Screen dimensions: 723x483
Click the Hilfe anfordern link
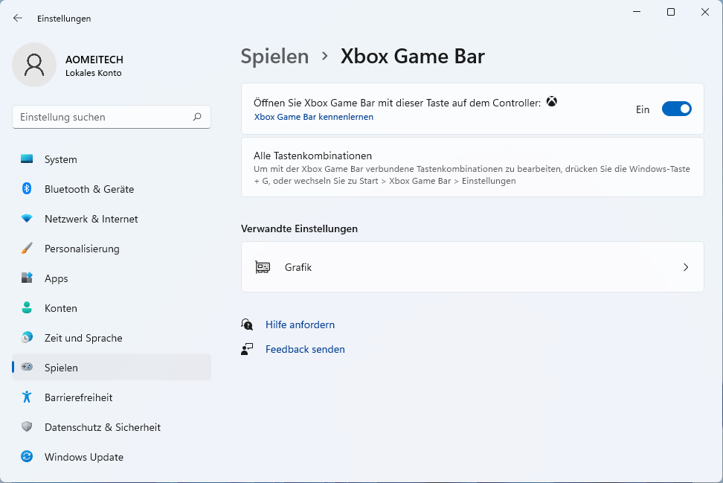tap(300, 324)
